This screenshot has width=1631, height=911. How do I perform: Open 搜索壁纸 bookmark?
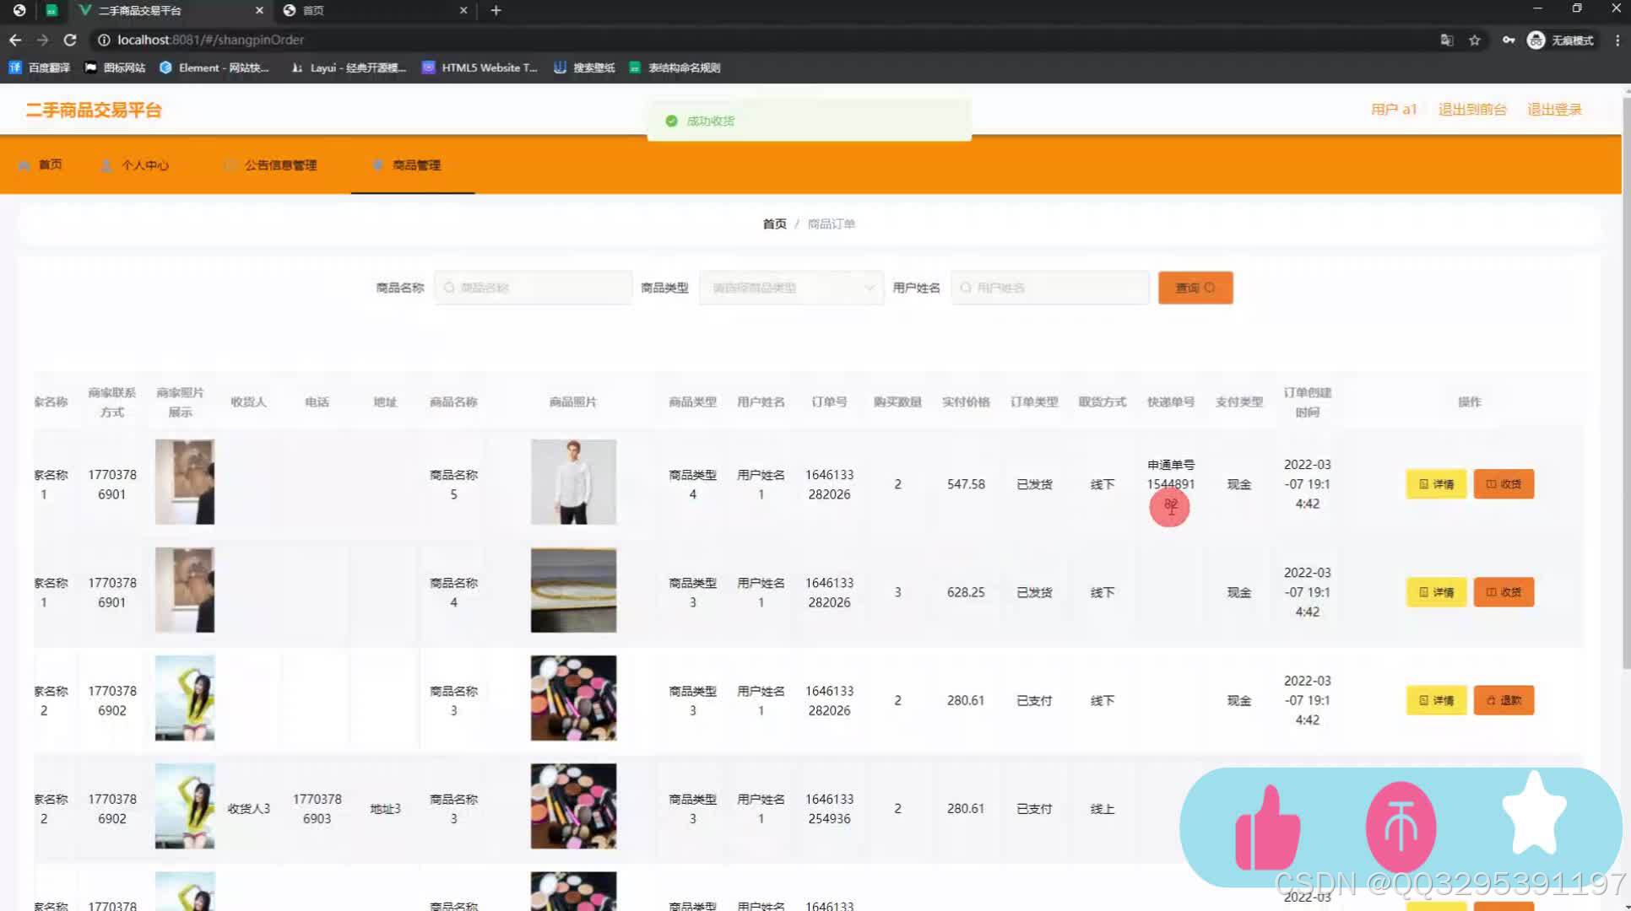(584, 67)
